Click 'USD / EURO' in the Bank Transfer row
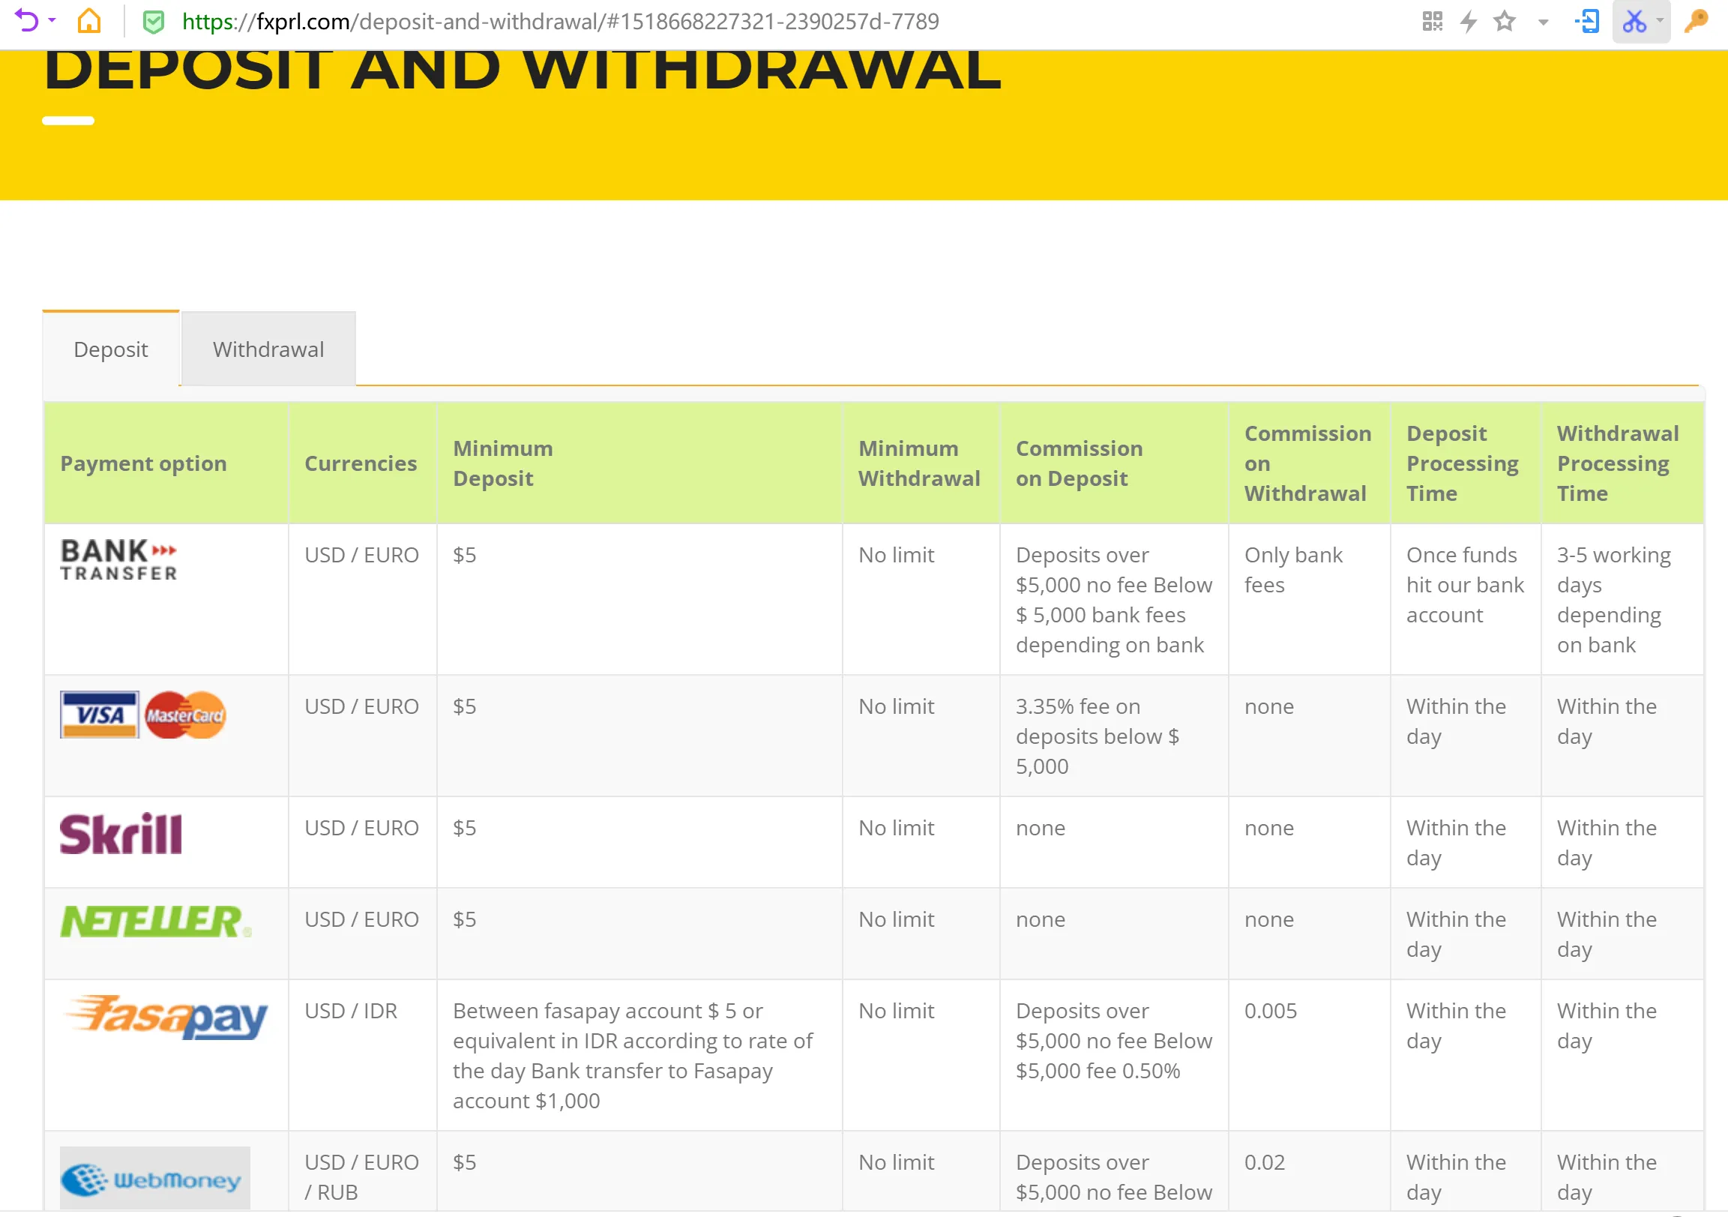1728x1217 pixels. click(x=361, y=555)
